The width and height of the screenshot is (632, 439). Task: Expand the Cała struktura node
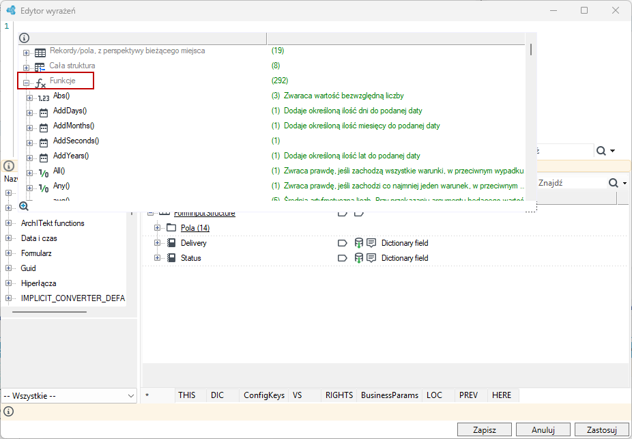coord(26,68)
